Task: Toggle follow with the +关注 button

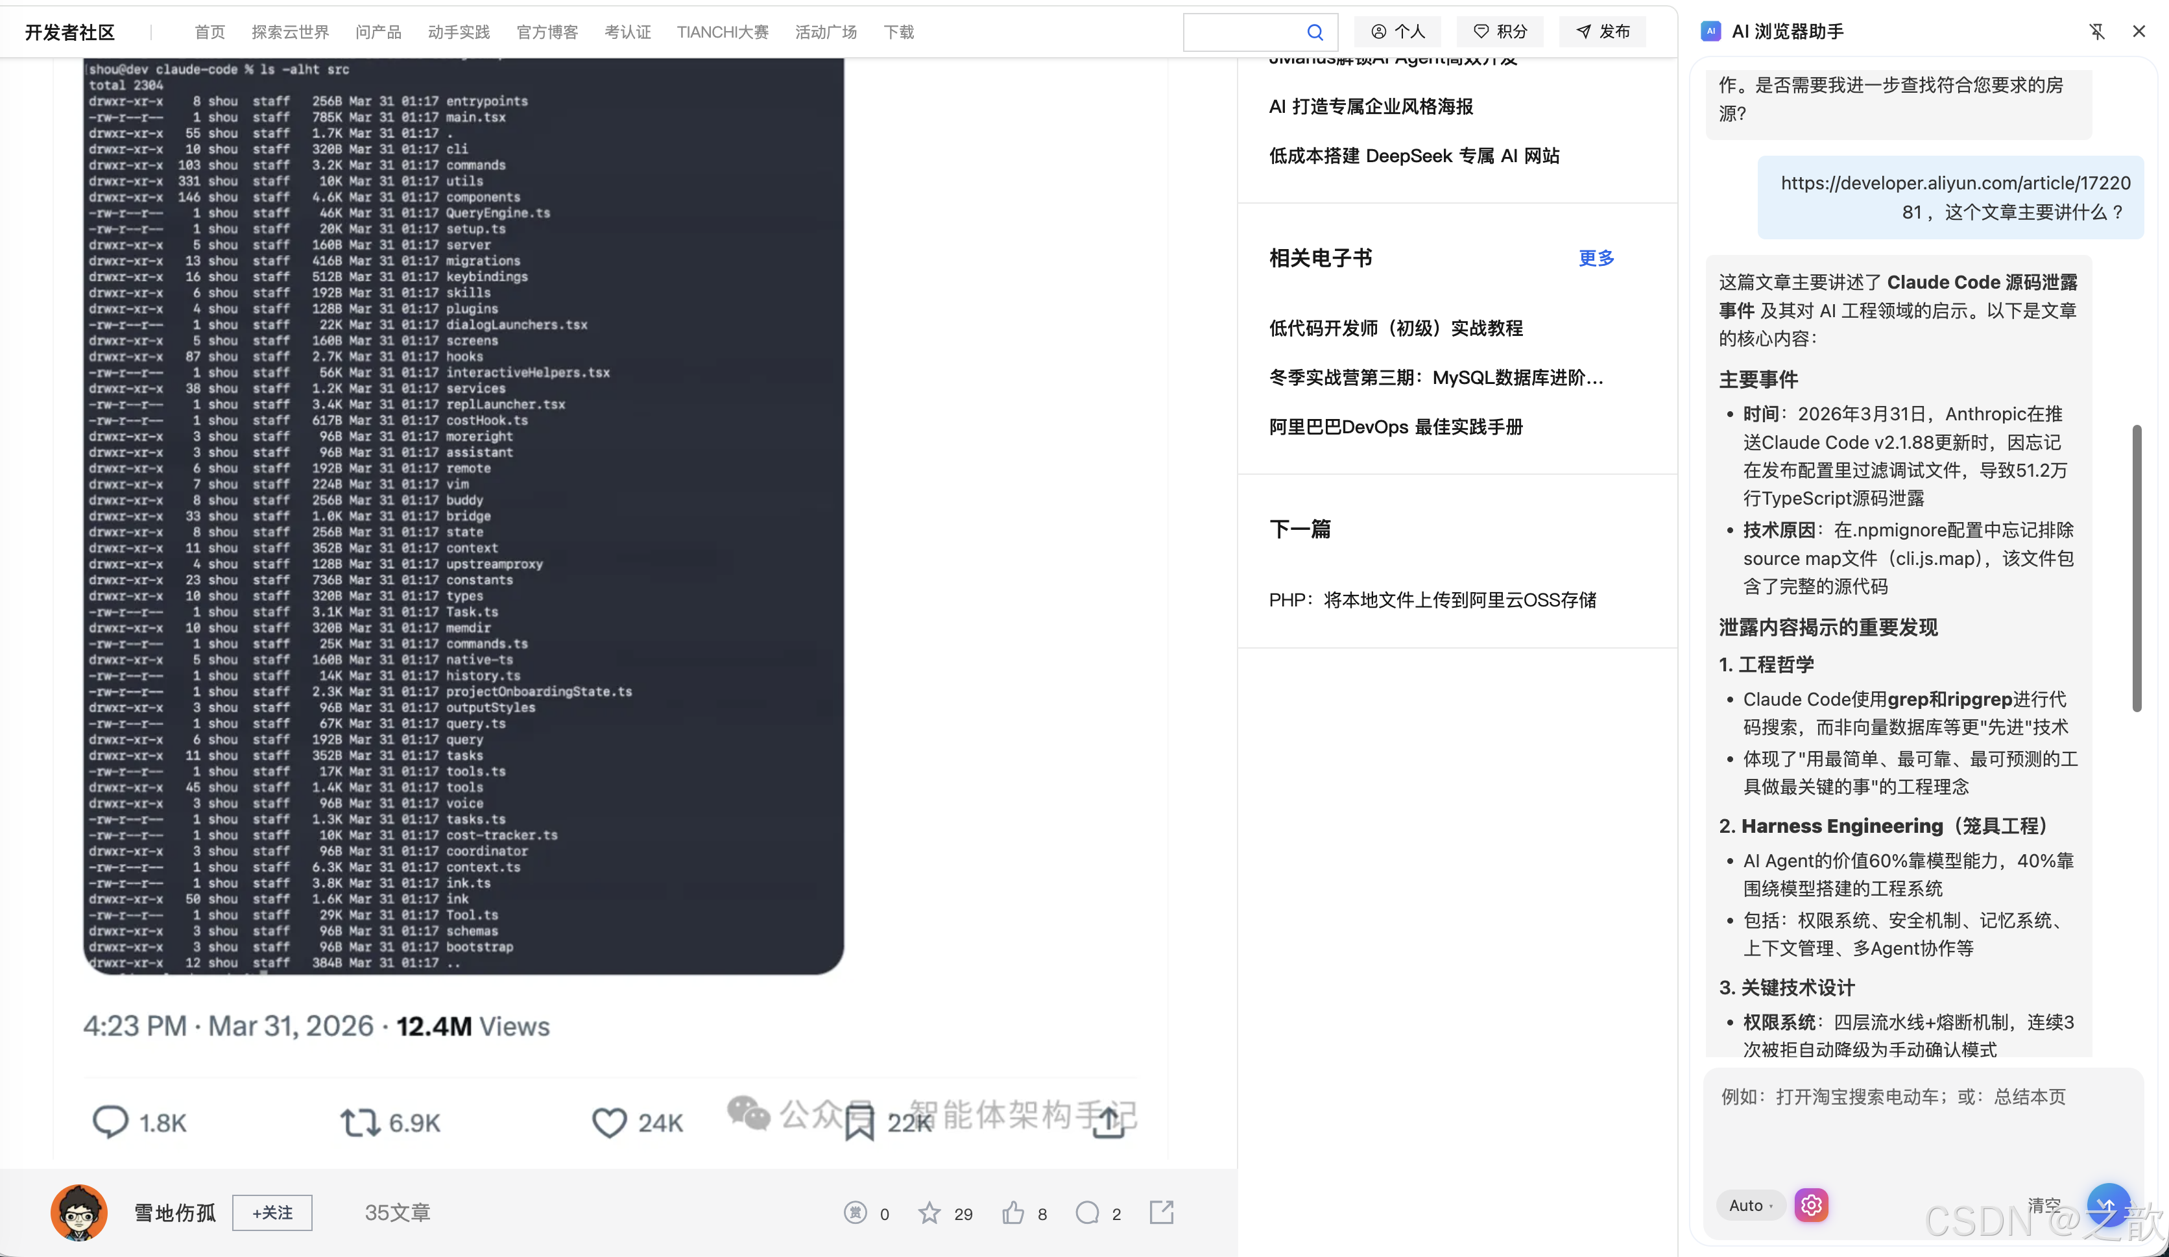Action: pos(272,1212)
